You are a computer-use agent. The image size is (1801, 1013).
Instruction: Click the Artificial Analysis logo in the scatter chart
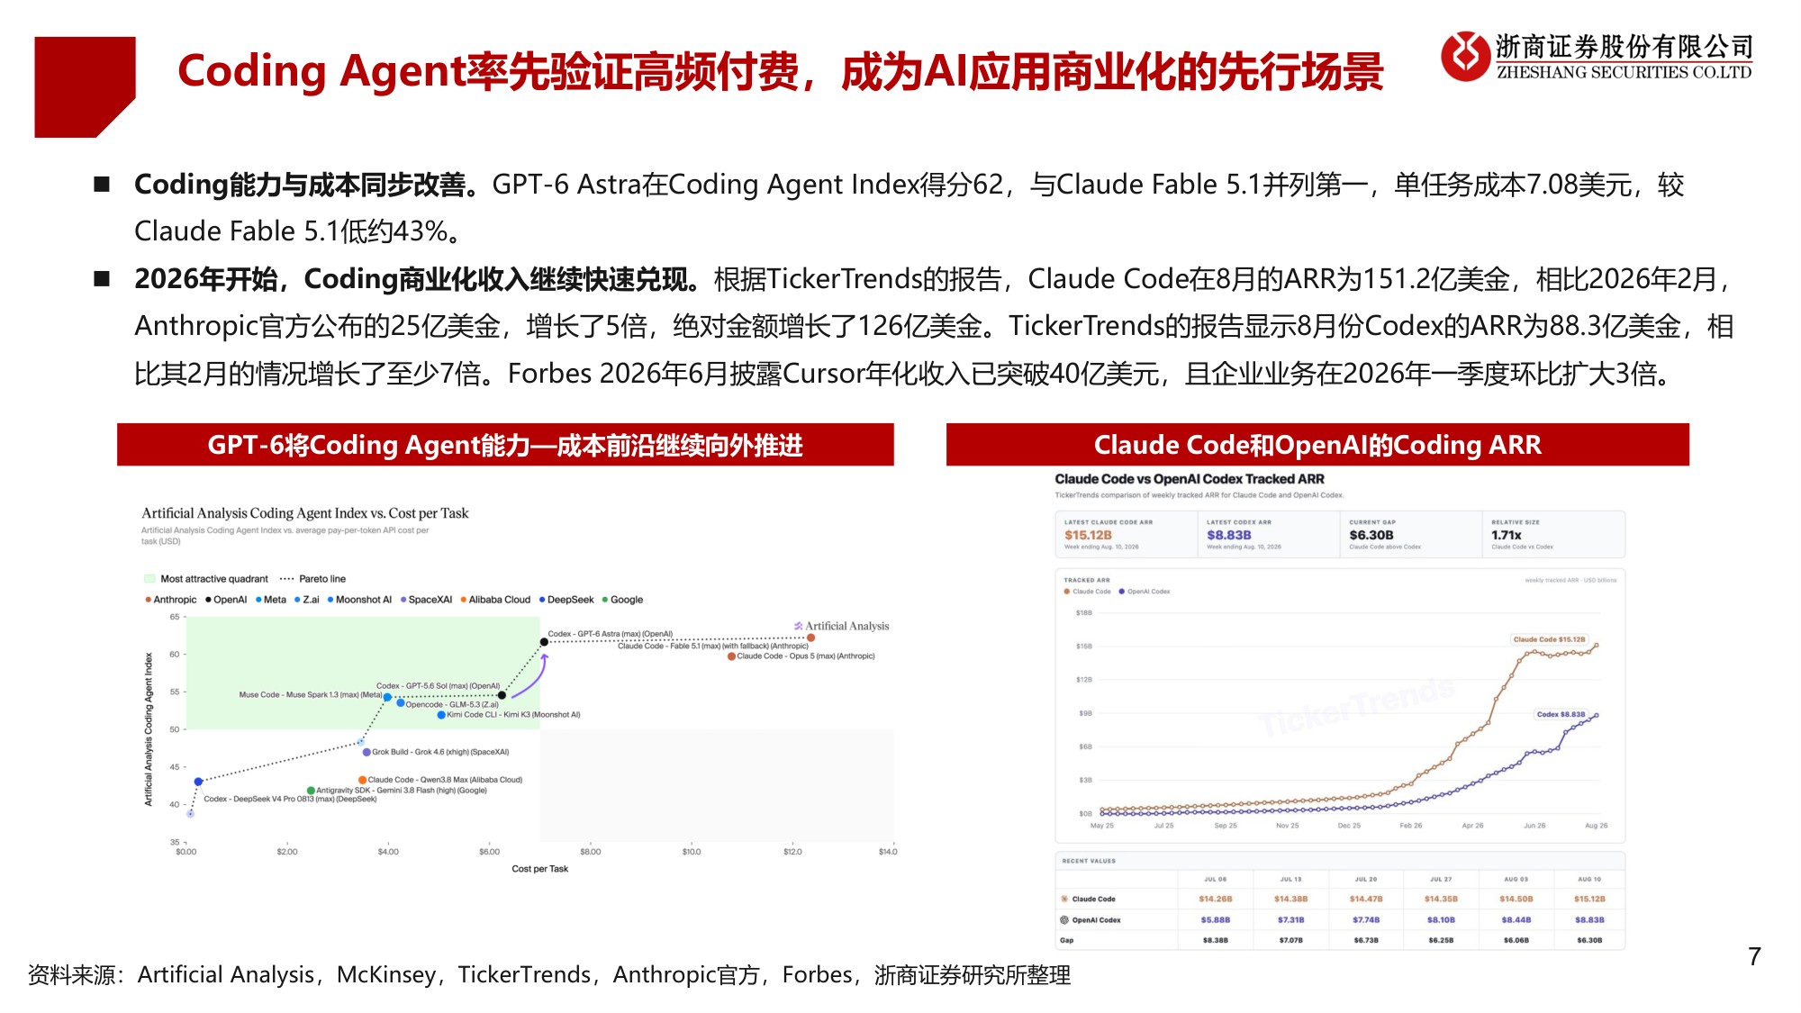pos(841,626)
